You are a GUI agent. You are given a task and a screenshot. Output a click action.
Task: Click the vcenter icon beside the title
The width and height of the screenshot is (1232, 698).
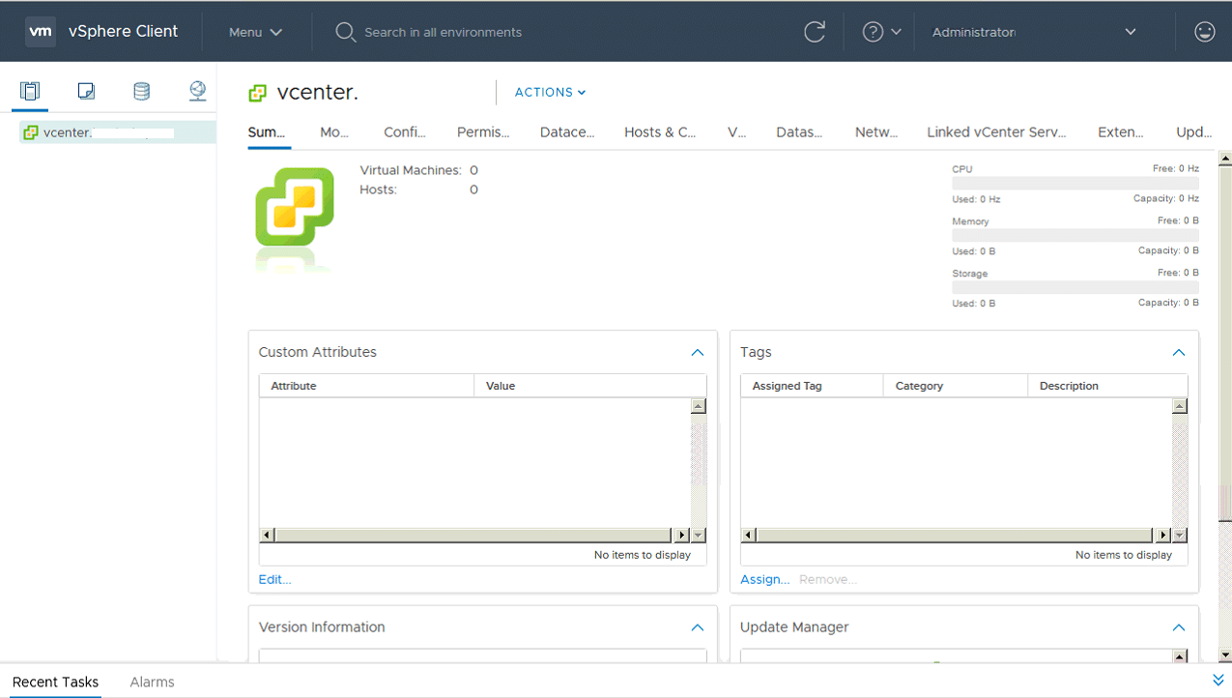[x=257, y=93]
